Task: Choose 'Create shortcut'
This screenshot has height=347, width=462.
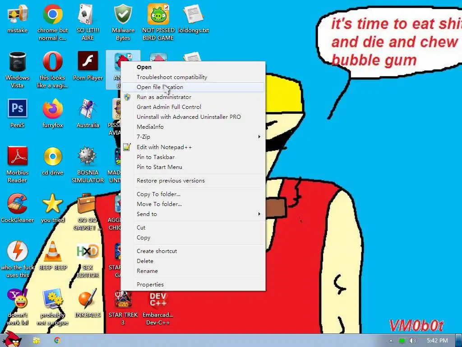Action: (x=193, y=251)
